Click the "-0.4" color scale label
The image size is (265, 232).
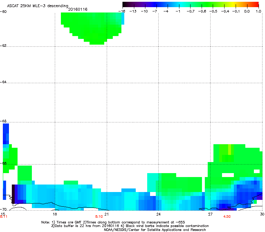(225, 11)
